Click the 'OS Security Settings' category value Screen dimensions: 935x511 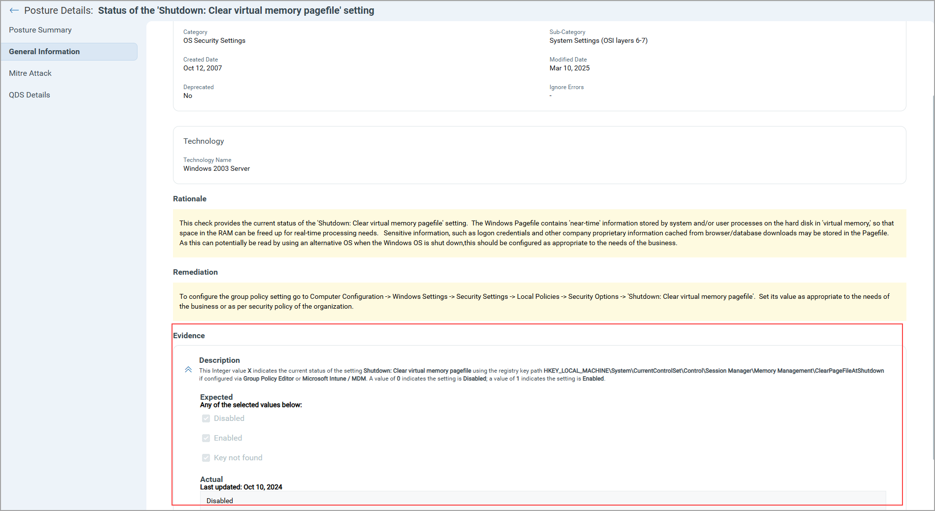tap(214, 40)
